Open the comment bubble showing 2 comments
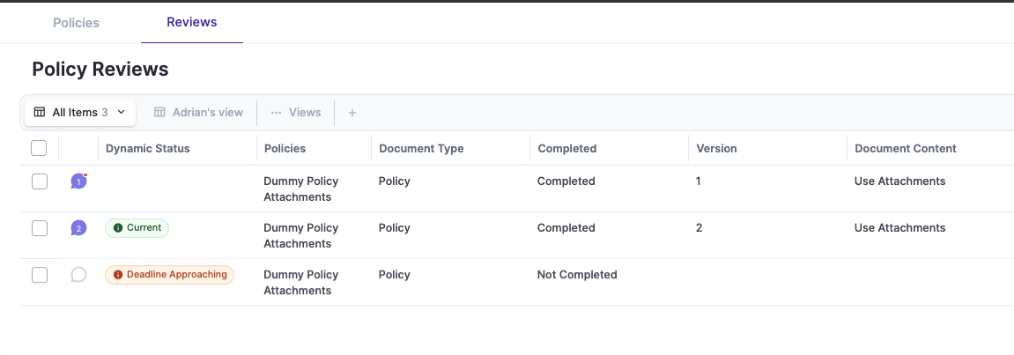Screen dimensions: 1014x355 (x=78, y=228)
